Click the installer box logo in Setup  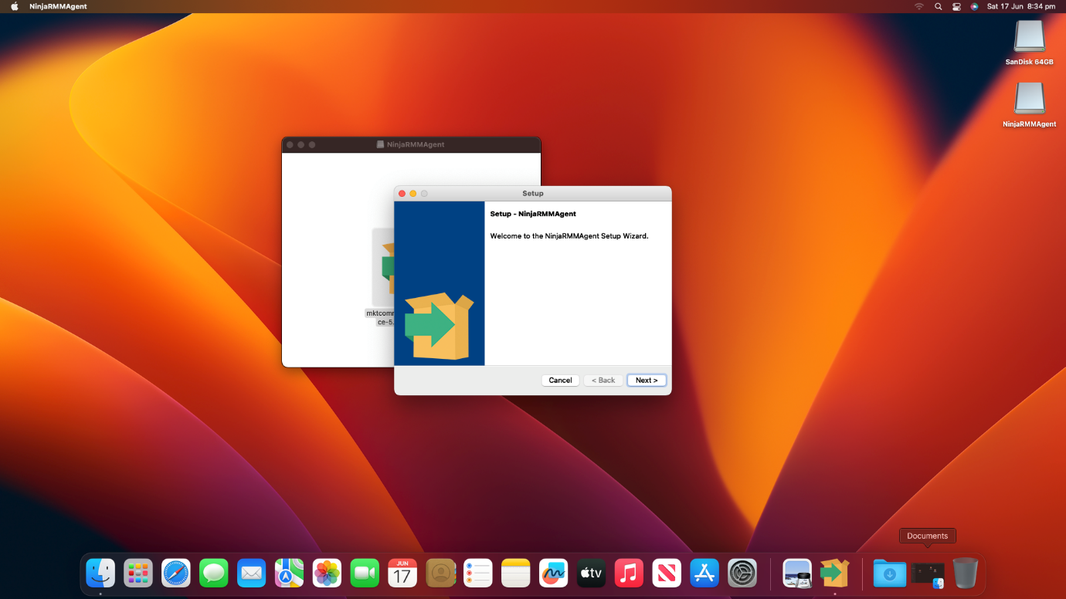[x=440, y=326]
